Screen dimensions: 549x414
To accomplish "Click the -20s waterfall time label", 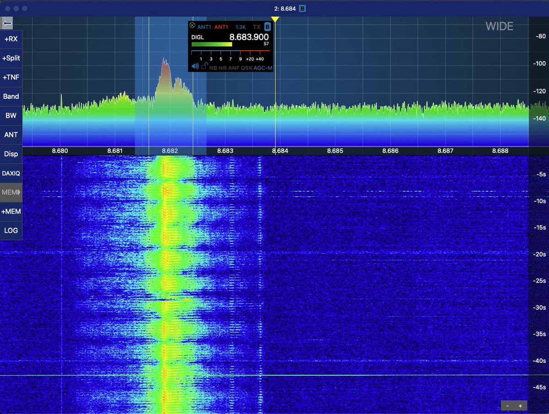I will click(x=539, y=254).
